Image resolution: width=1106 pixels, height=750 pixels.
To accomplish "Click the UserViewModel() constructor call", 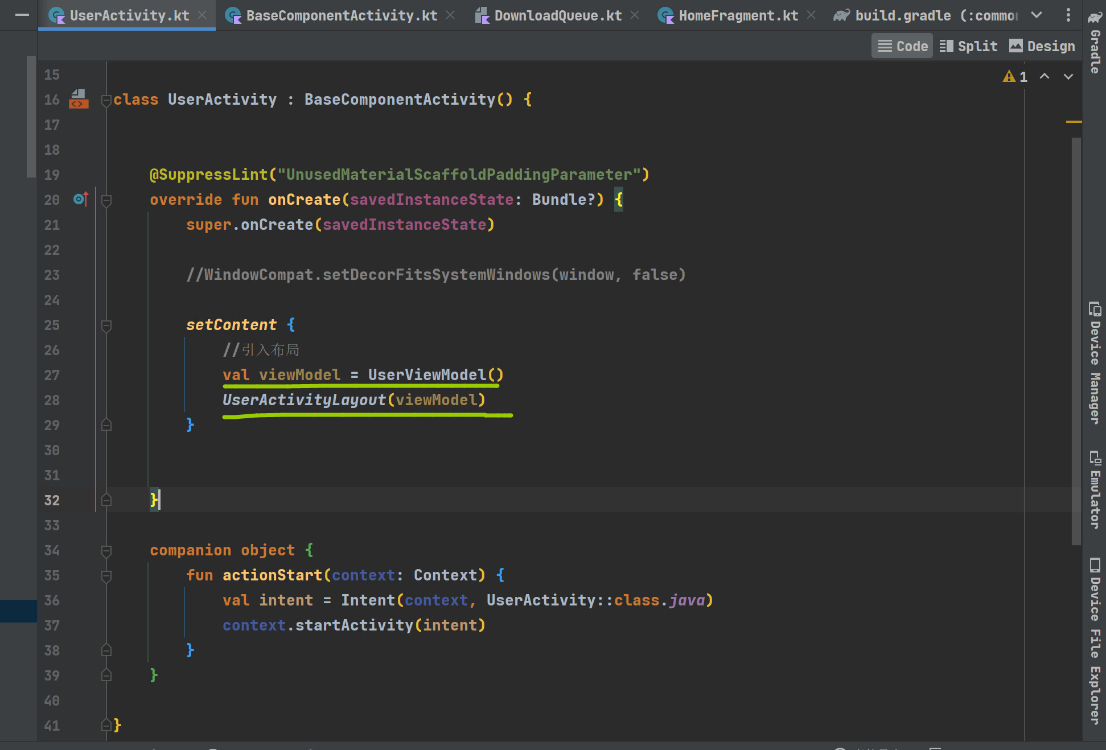I will (x=436, y=375).
